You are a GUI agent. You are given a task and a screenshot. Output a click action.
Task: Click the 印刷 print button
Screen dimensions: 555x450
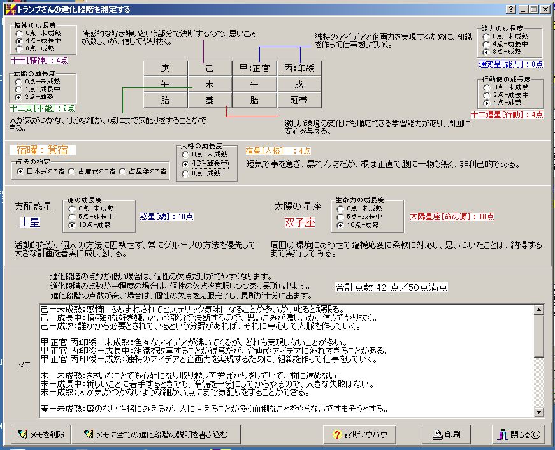click(x=446, y=434)
